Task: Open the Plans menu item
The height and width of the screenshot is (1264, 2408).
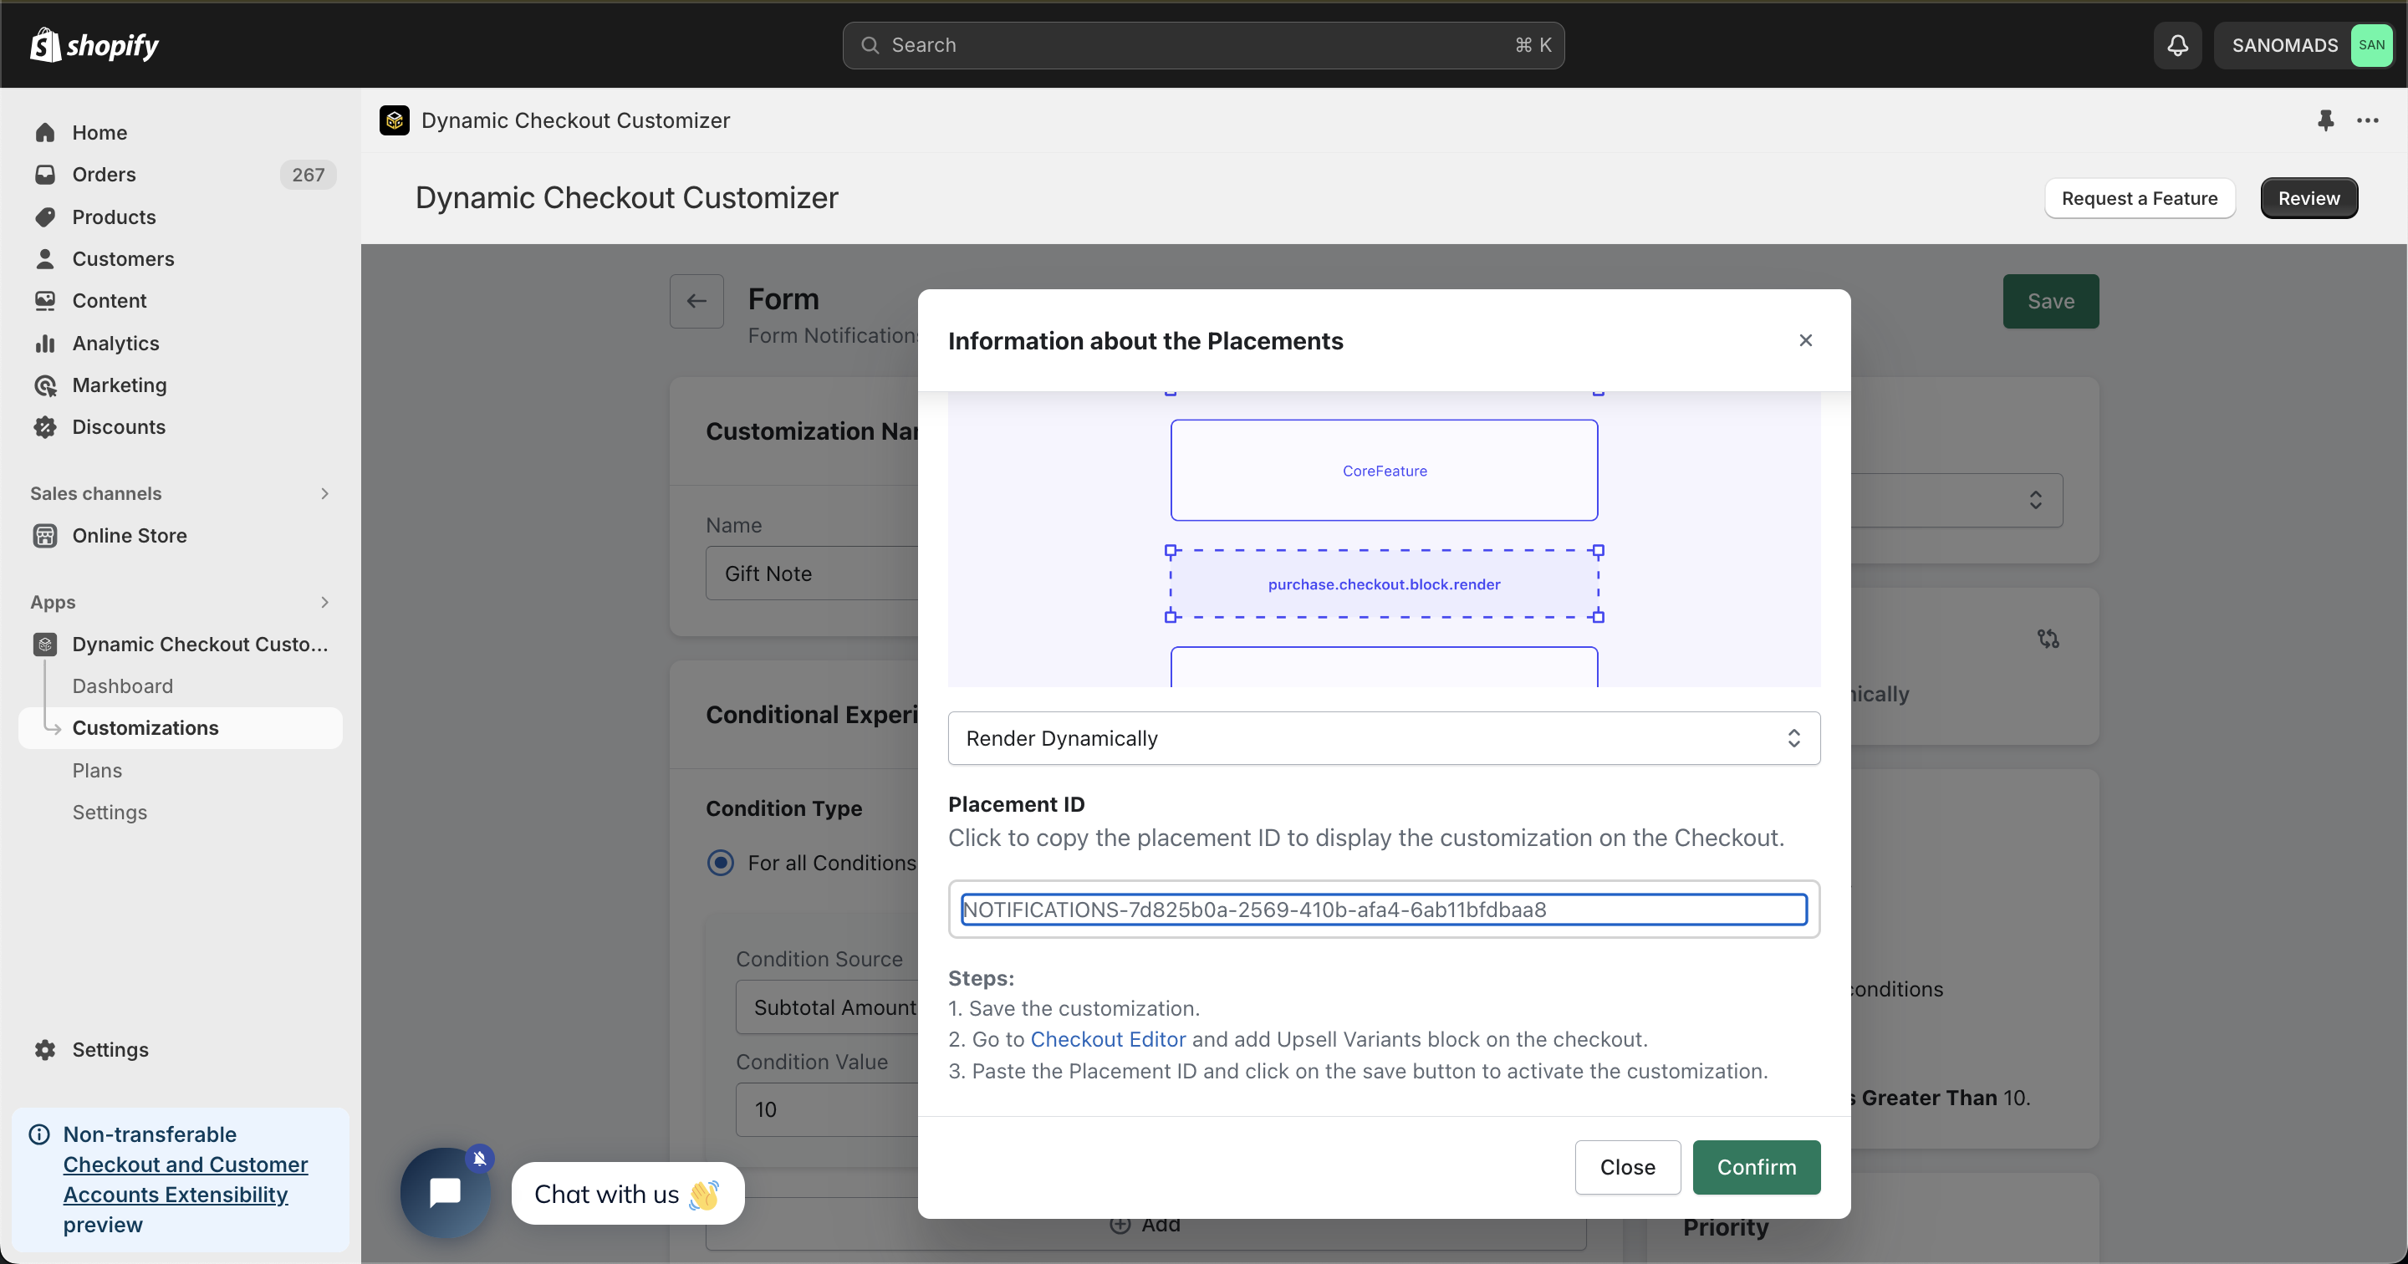Action: [97, 771]
